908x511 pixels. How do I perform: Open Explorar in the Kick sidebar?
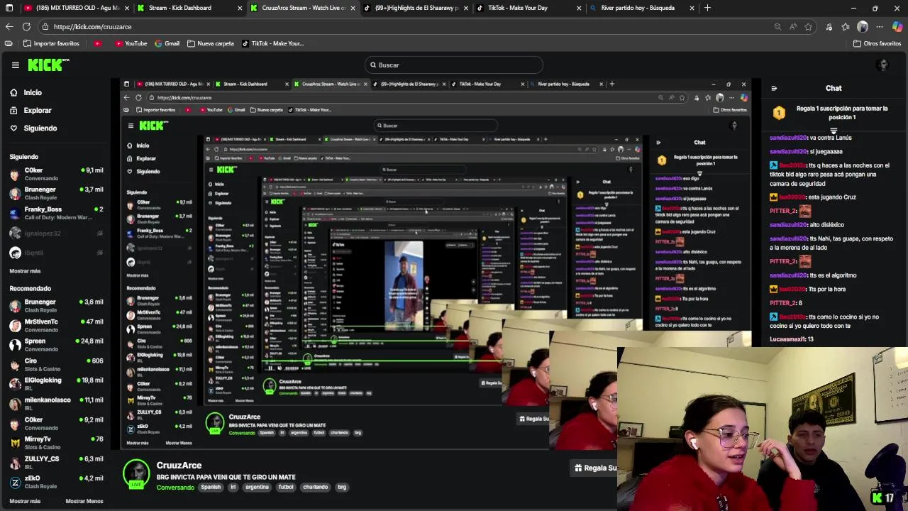pyautogui.click(x=38, y=110)
